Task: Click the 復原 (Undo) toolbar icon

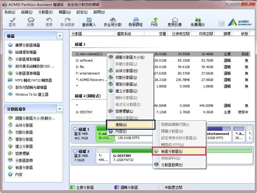Action: (x=49, y=22)
